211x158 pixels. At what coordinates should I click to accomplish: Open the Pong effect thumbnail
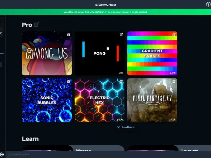99,53
